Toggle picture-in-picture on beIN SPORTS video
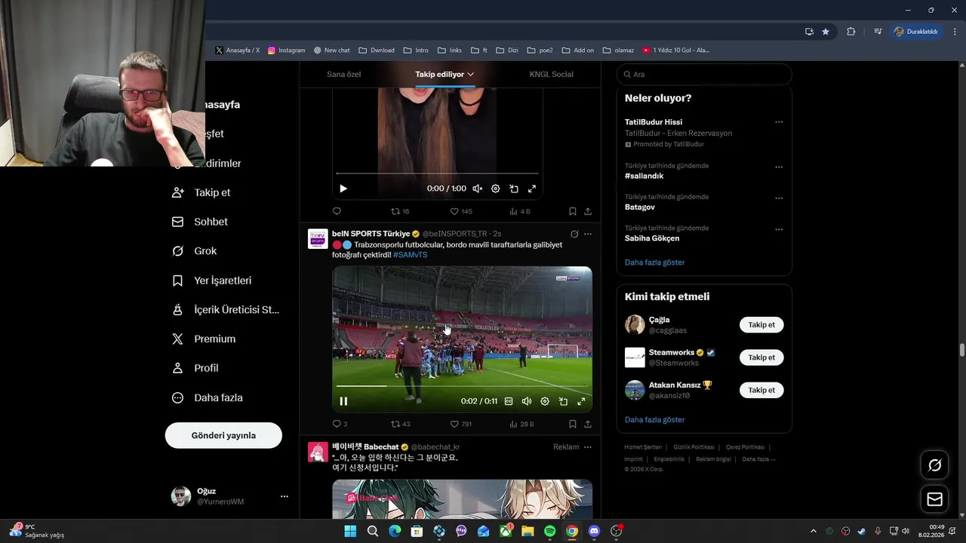Screen dimensions: 966x543 point(563,401)
